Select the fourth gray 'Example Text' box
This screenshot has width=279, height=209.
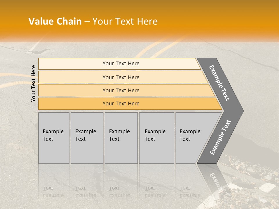(157, 138)
